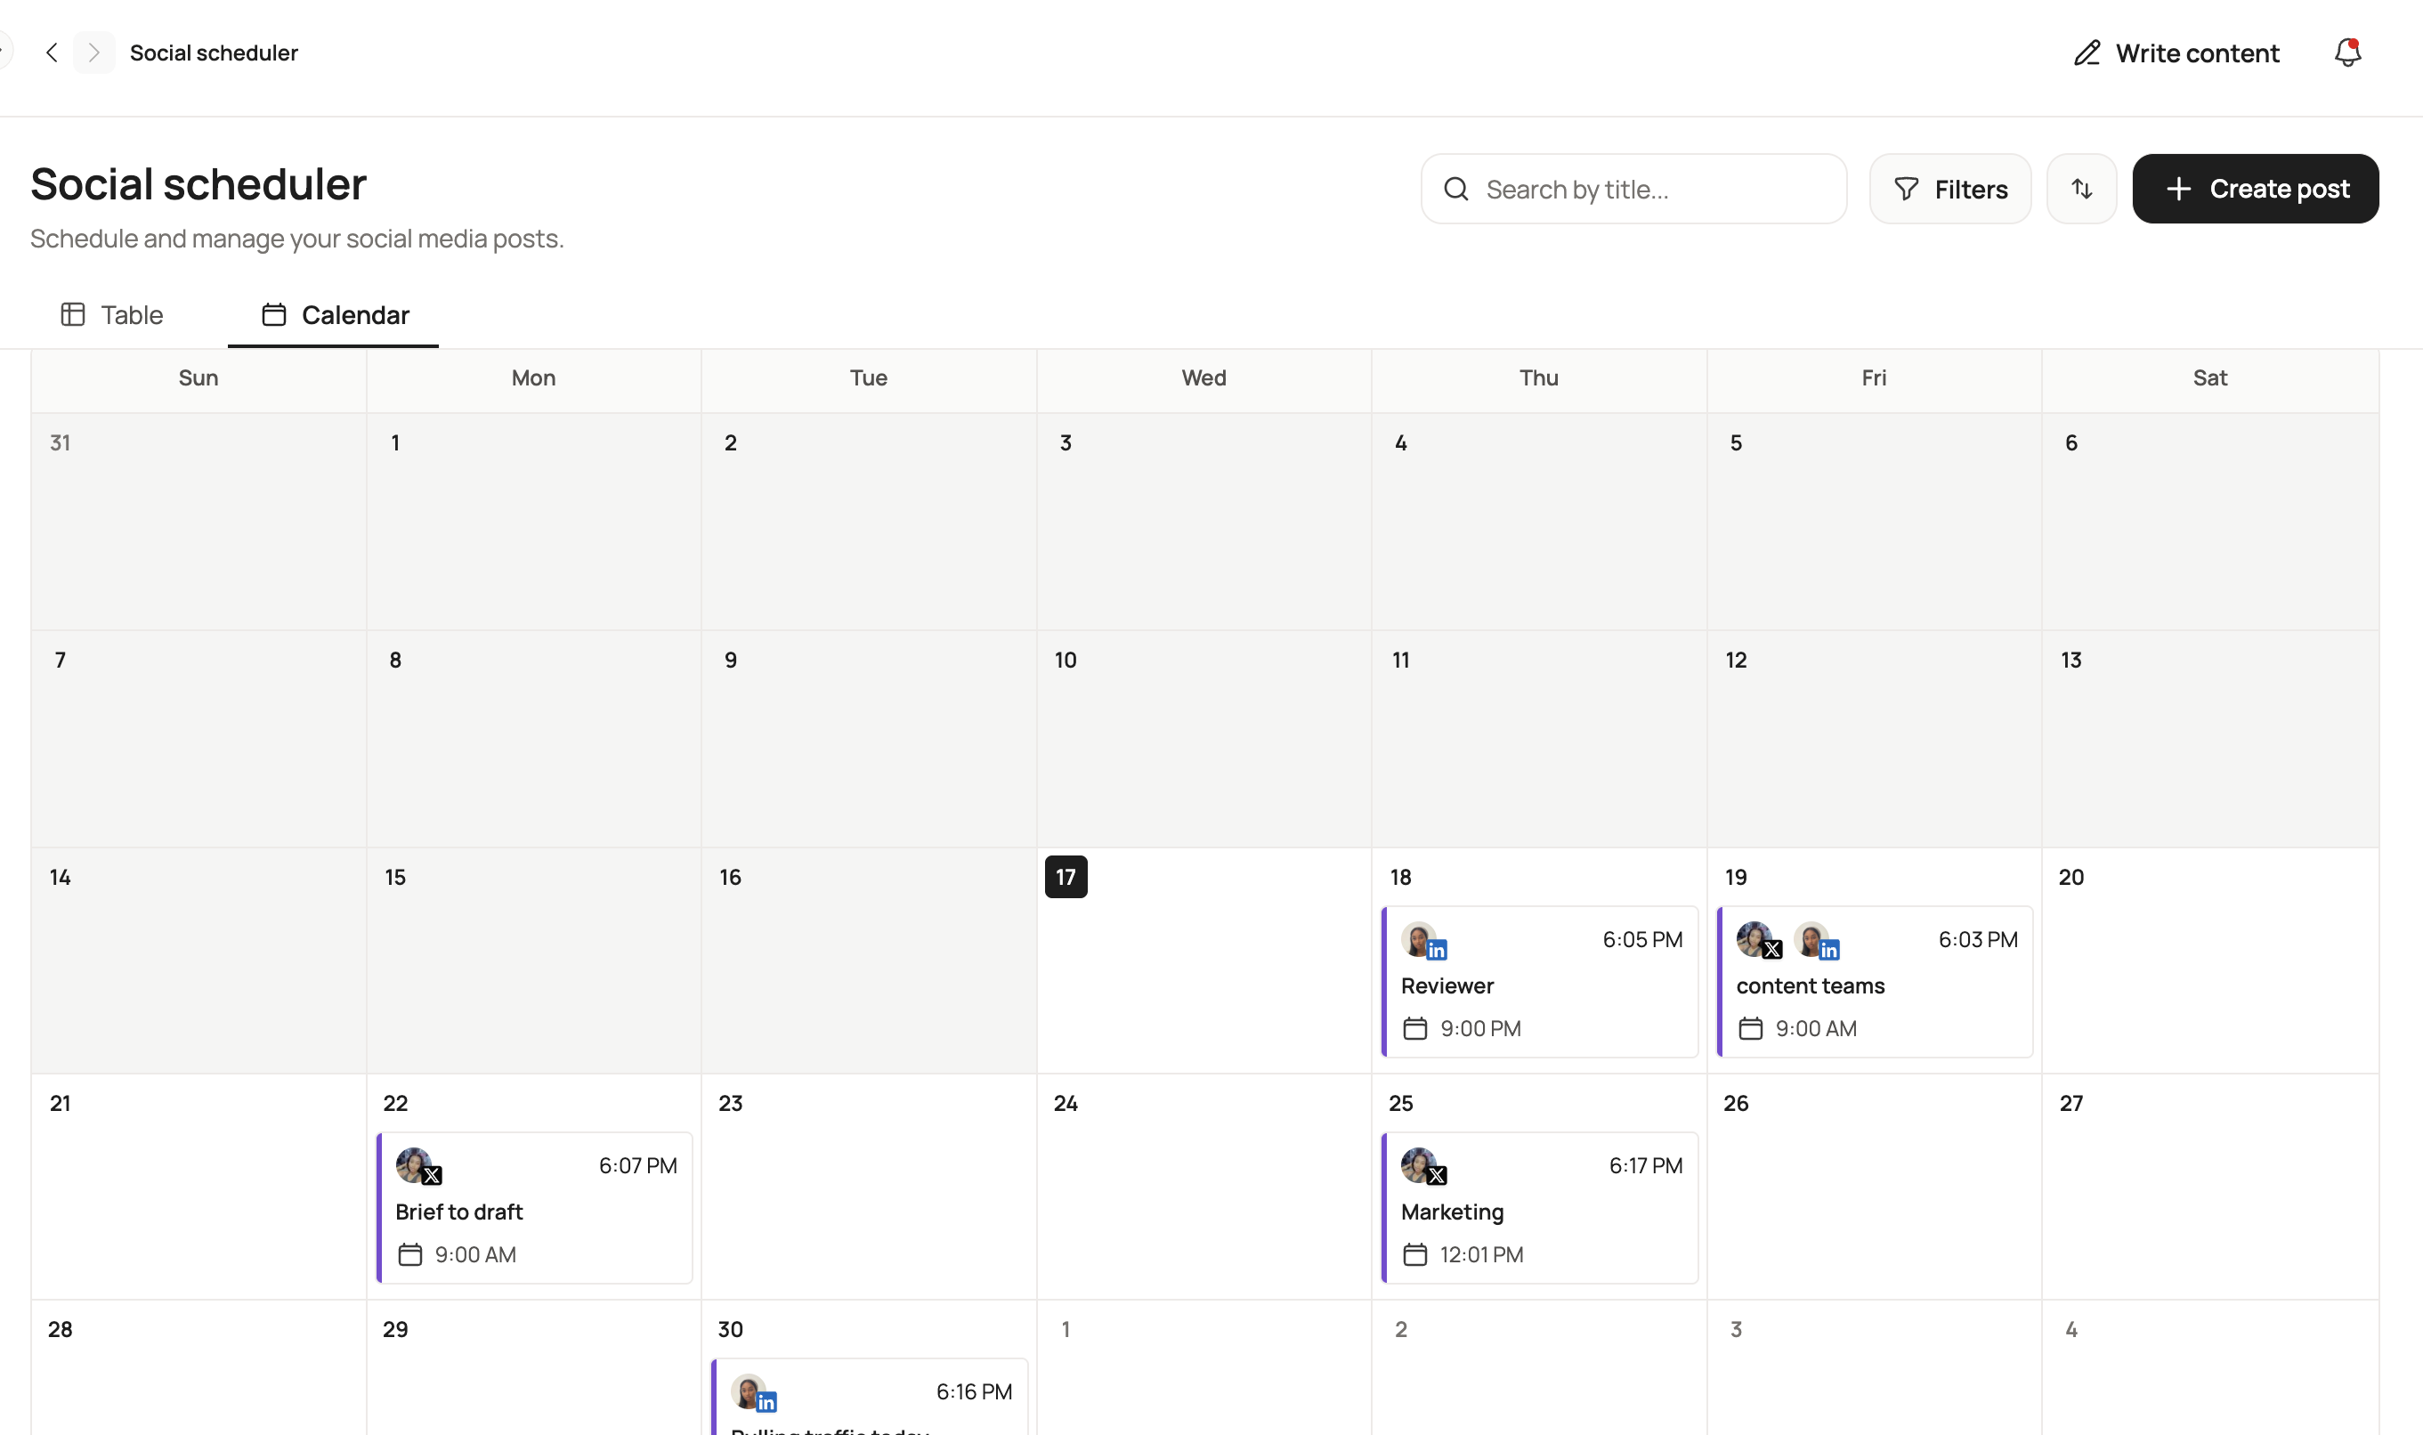
Task: Click X avatar on Brief to draft post
Action: (417, 1165)
